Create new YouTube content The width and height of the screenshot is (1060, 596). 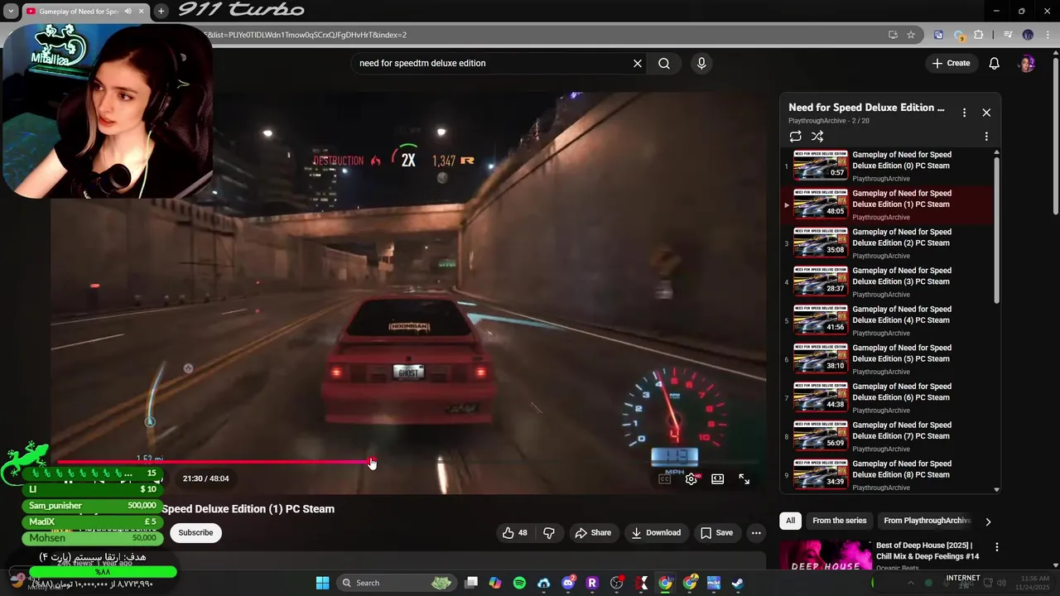[x=951, y=64]
